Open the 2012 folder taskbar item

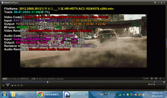click(x=23, y=94)
